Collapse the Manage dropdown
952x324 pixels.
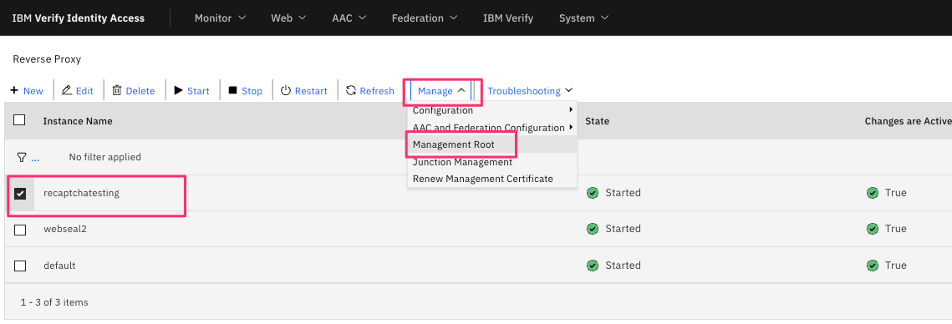(442, 91)
